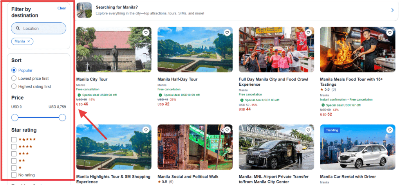
Task: Open the Manila Half-Day Tour title
Action: click(177, 79)
